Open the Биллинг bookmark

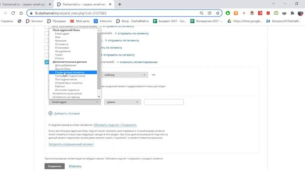click(34, 21)
